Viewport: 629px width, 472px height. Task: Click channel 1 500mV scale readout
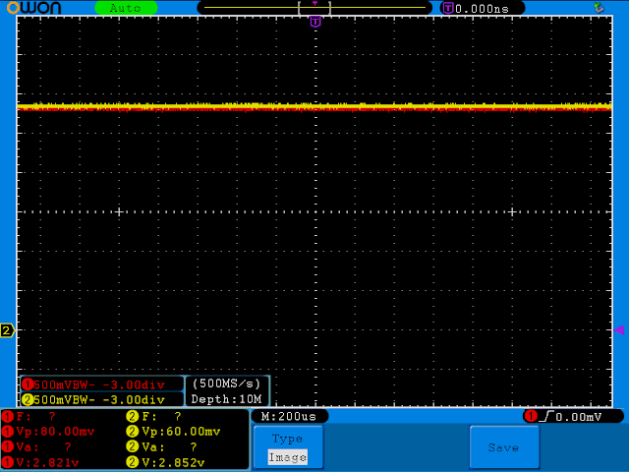[99, 384]
